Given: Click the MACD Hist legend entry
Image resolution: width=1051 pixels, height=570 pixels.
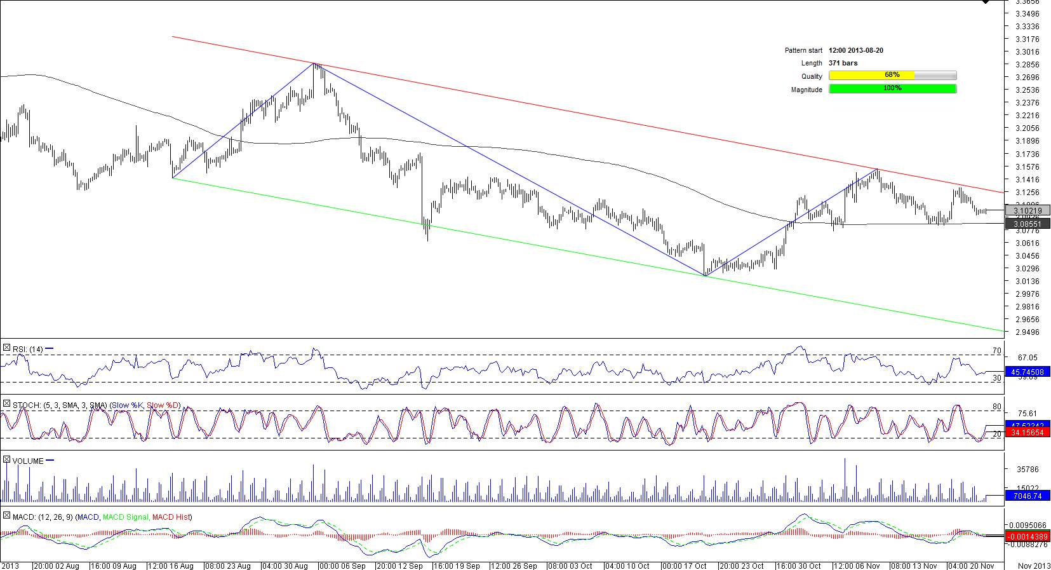Looking at the screenshot, I should (x=170, y=517).
